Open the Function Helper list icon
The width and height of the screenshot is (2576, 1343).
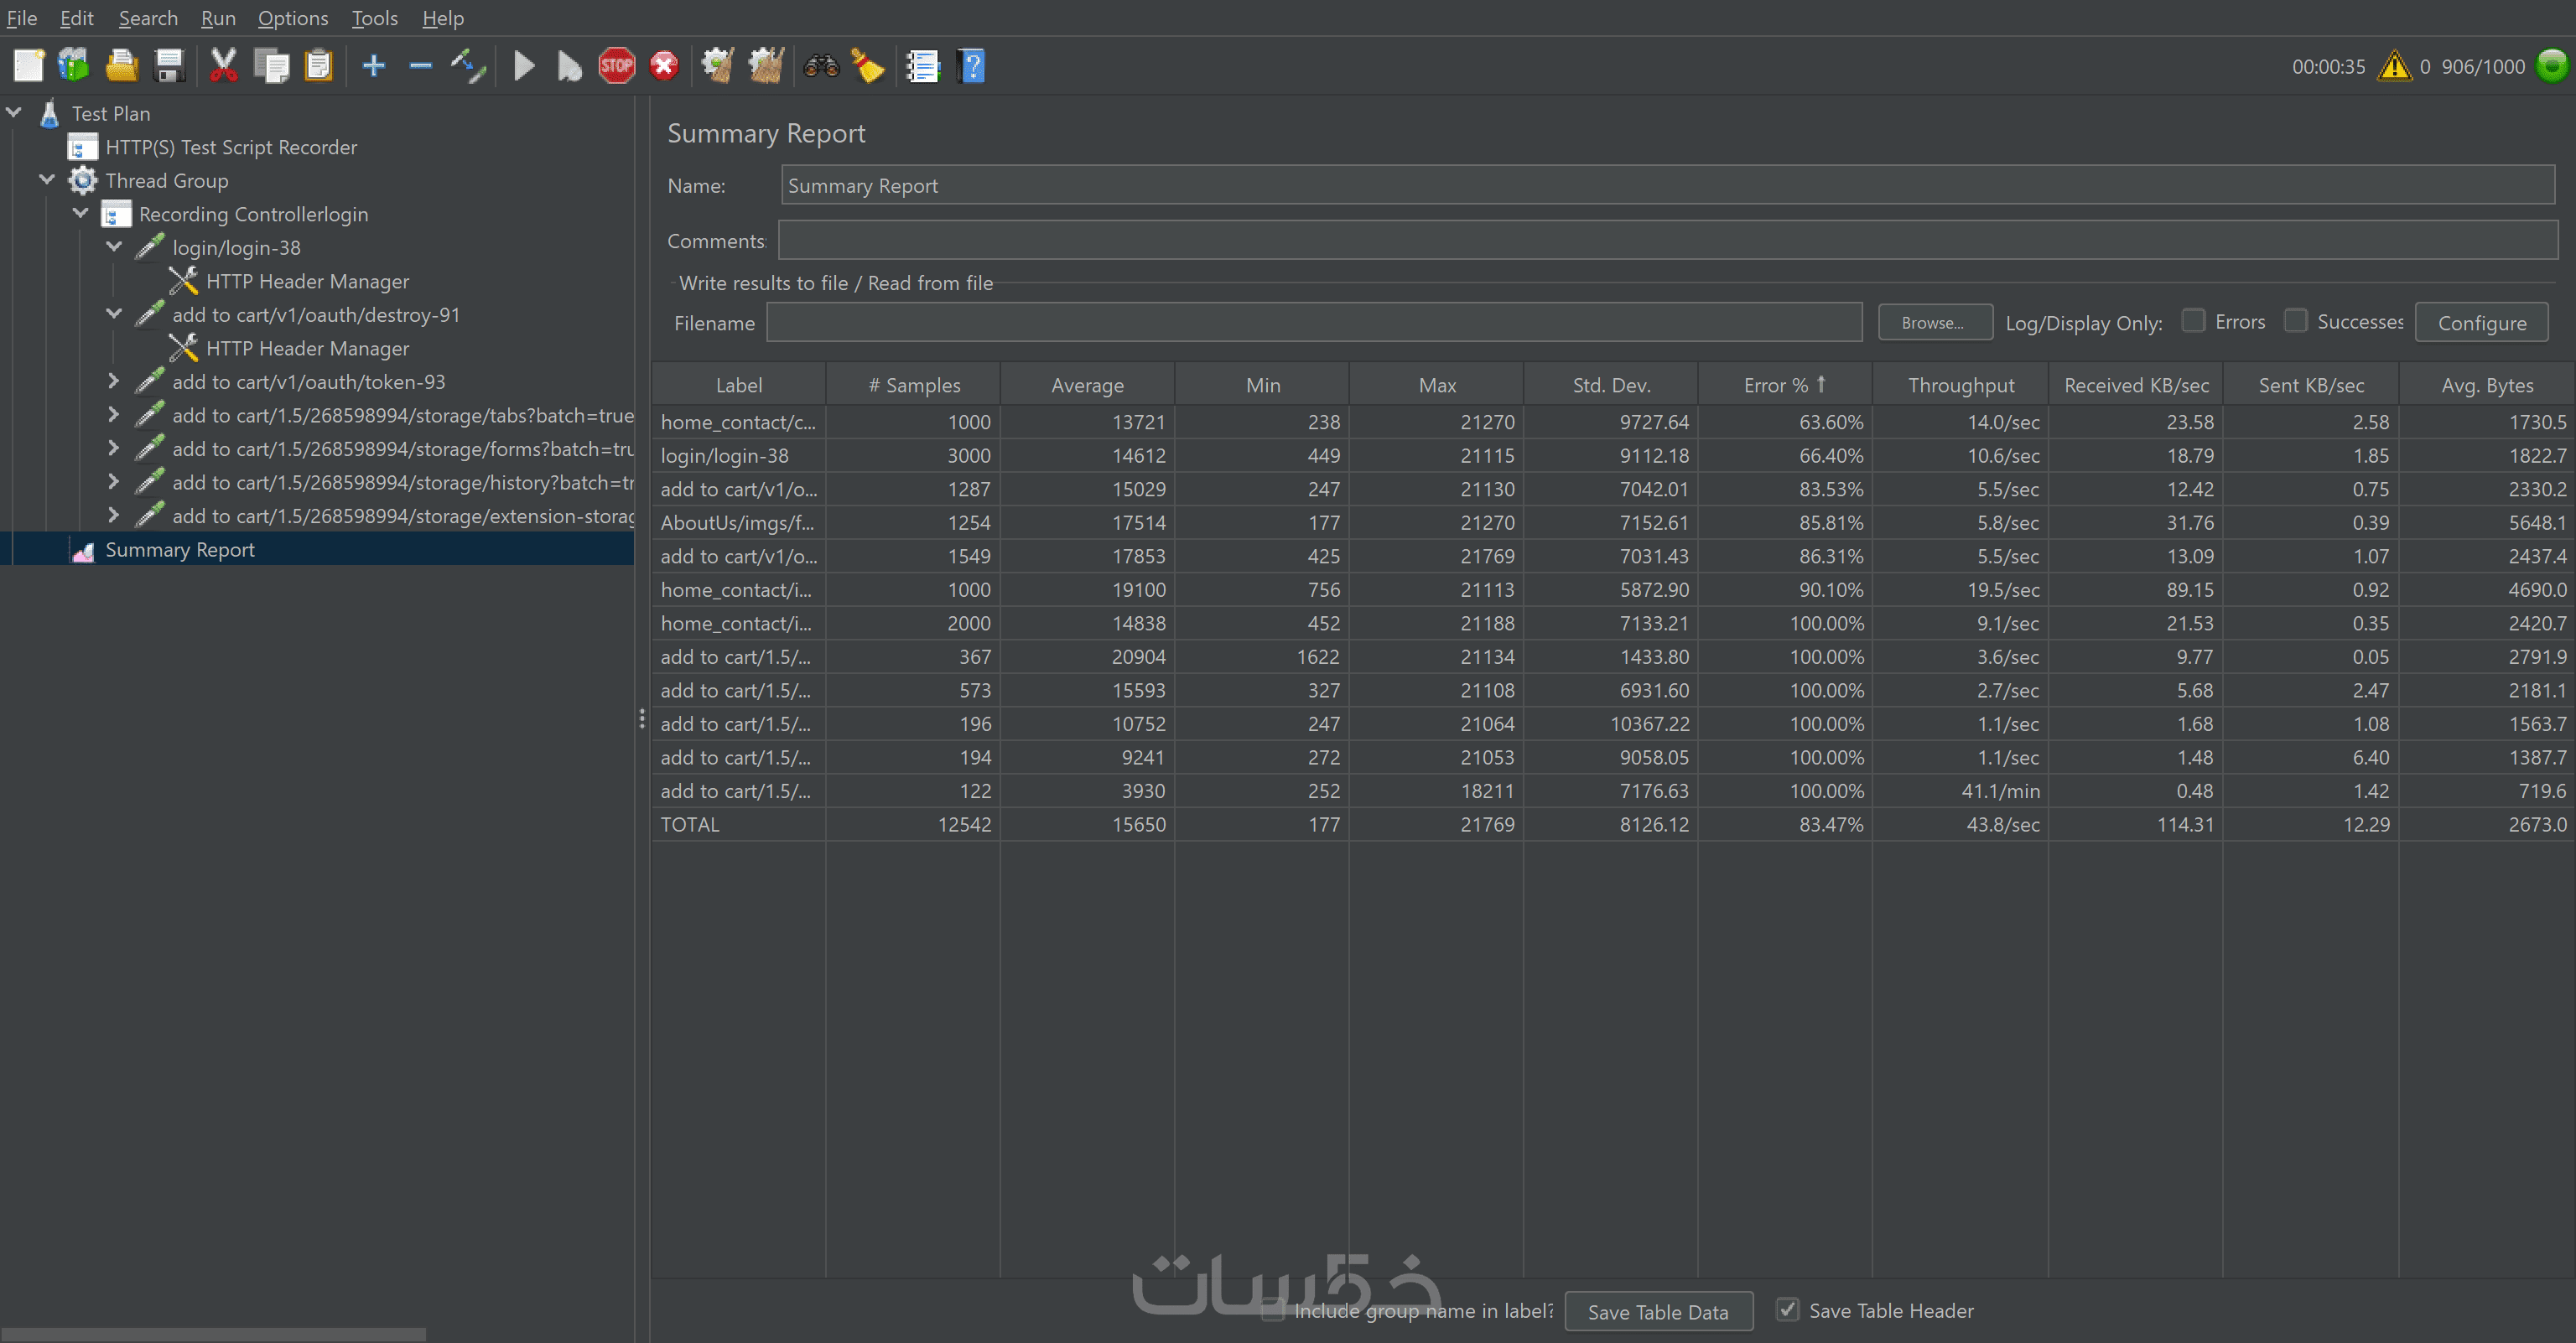(x=922, y=67)
